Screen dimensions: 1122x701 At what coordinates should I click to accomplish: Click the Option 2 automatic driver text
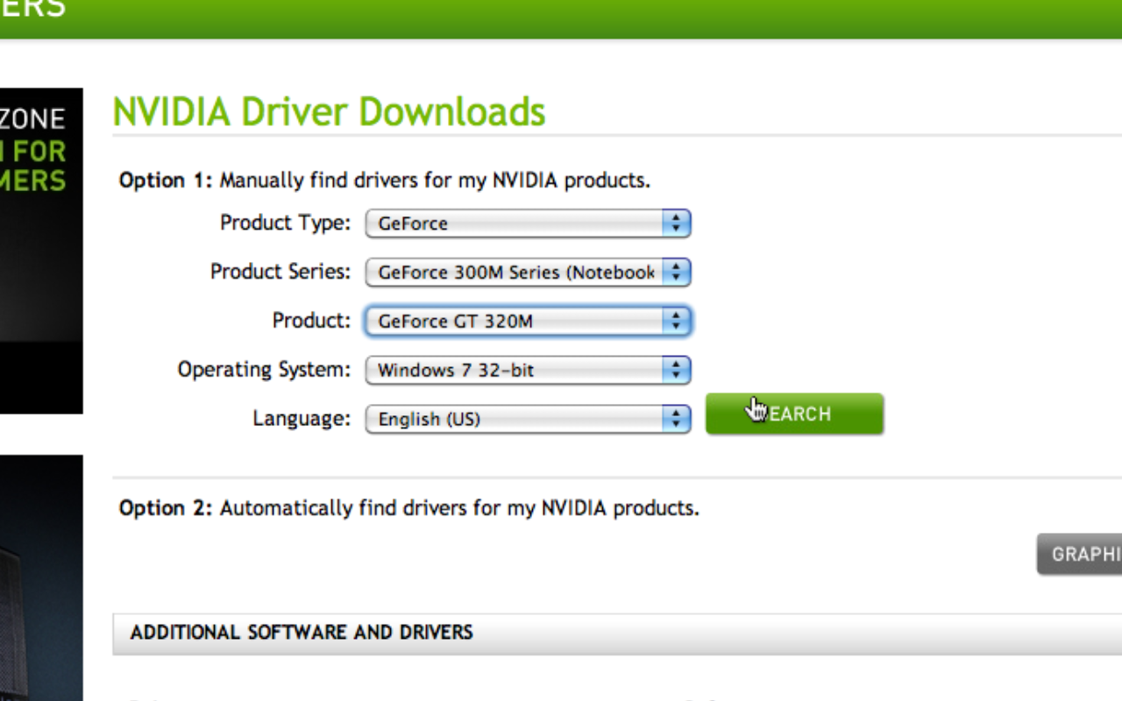(409, 508)
